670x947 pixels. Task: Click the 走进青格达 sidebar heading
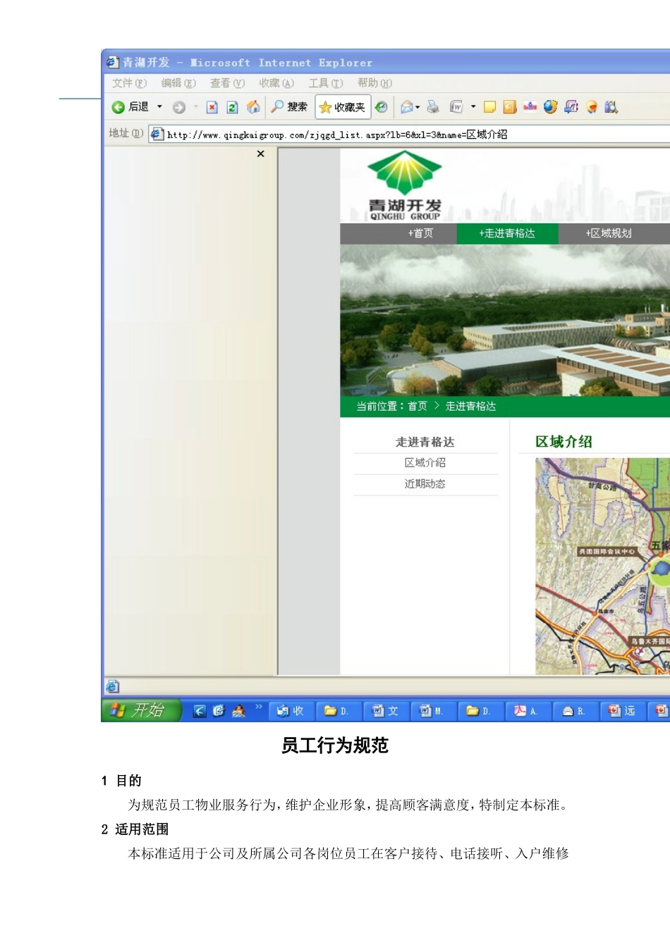point(425,442)
